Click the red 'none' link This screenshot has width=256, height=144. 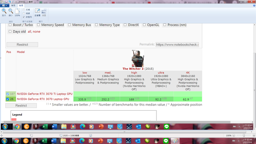pyautogui.click(x=37, y=32)
